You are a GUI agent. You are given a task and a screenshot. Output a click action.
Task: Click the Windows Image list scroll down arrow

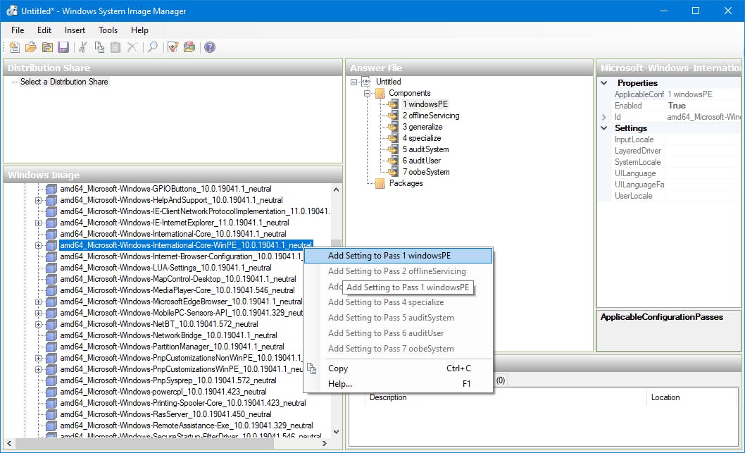pos(336,431)
